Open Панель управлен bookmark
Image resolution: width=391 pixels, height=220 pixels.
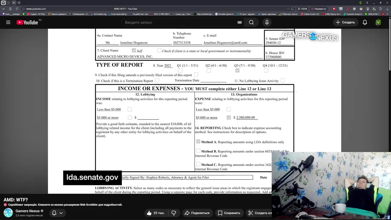(57, 14)
